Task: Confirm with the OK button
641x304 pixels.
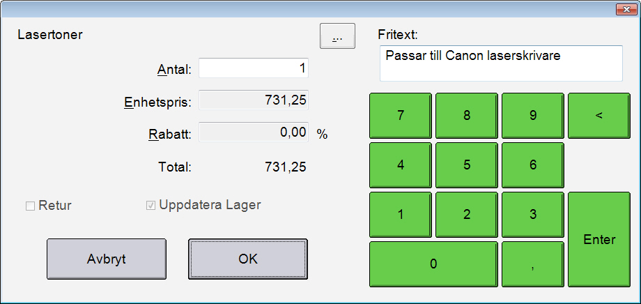Action: 248,259
